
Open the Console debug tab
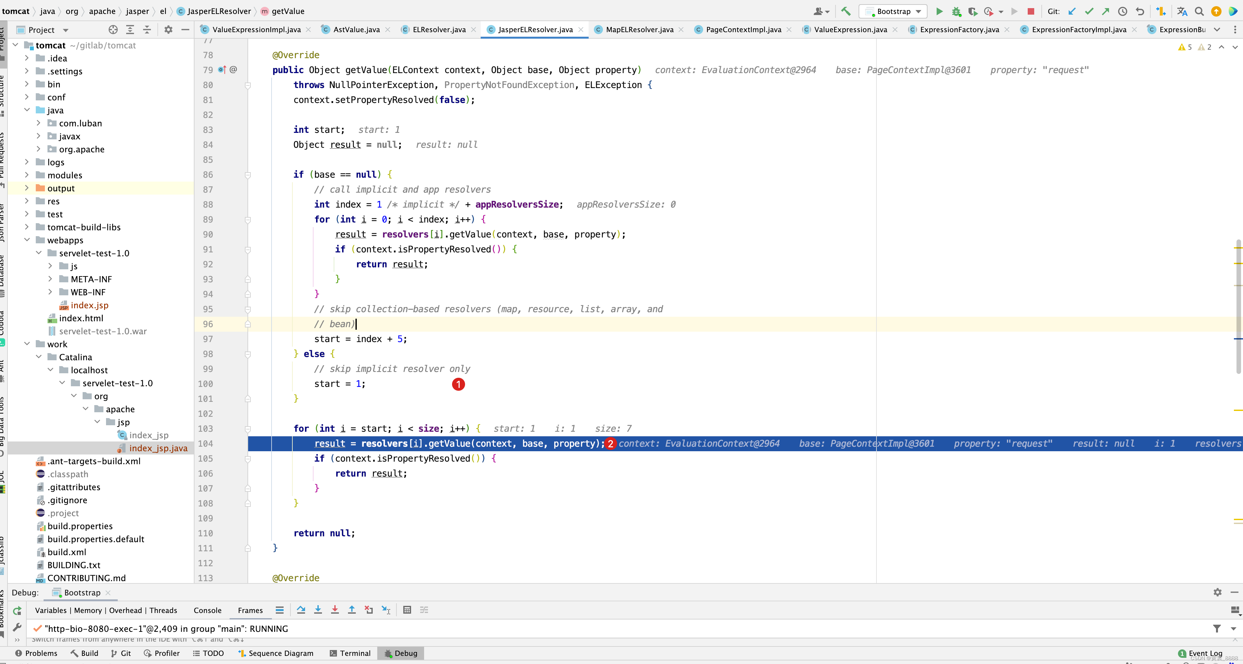tap(207, 610)
